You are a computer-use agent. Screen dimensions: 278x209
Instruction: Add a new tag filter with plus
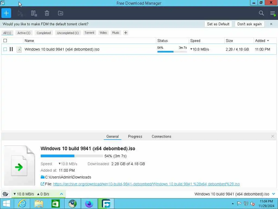[x=125, y=33]
